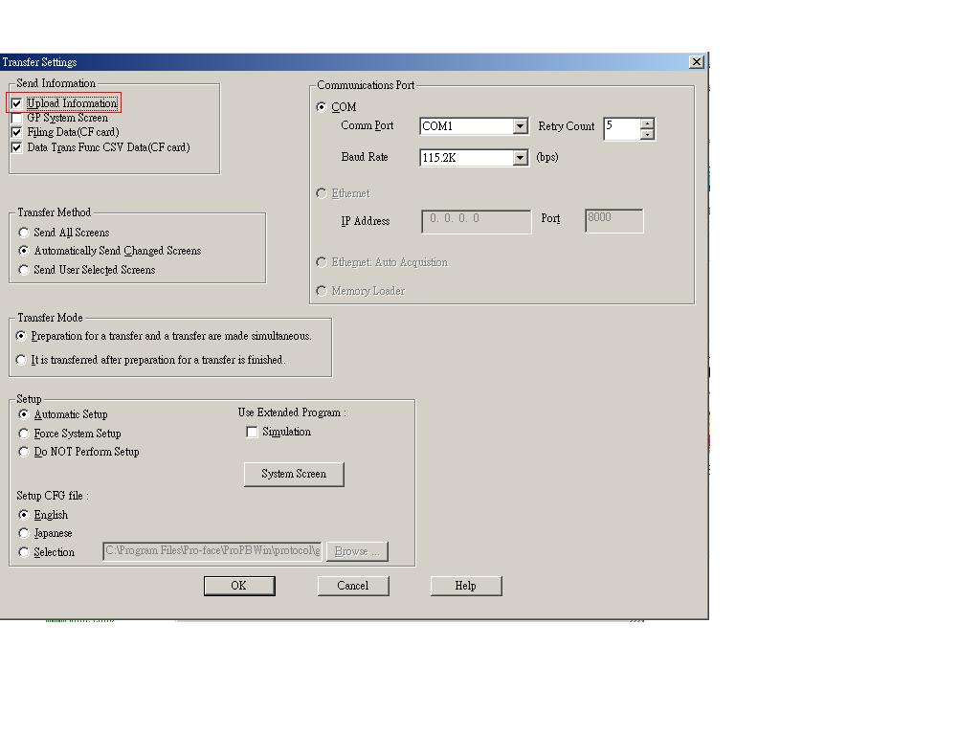
Task: Uncheck Data Trans Func CSV Data option
Action: click(16, 147)
